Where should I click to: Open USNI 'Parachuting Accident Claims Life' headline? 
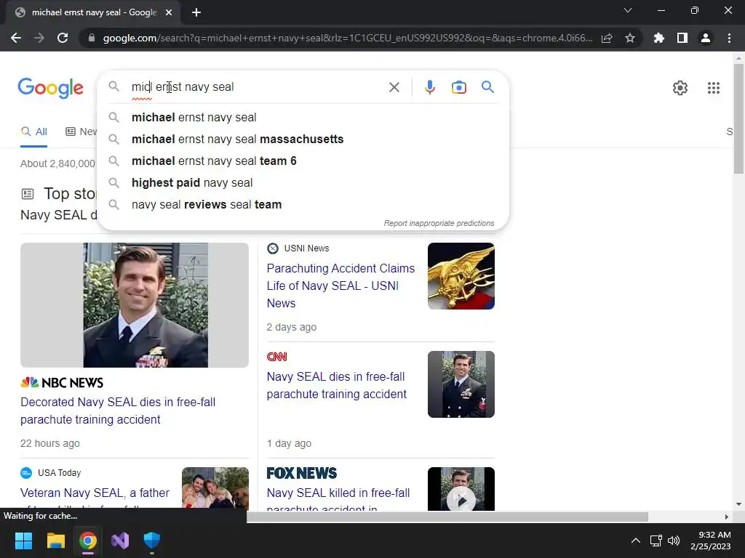(340, 286)
